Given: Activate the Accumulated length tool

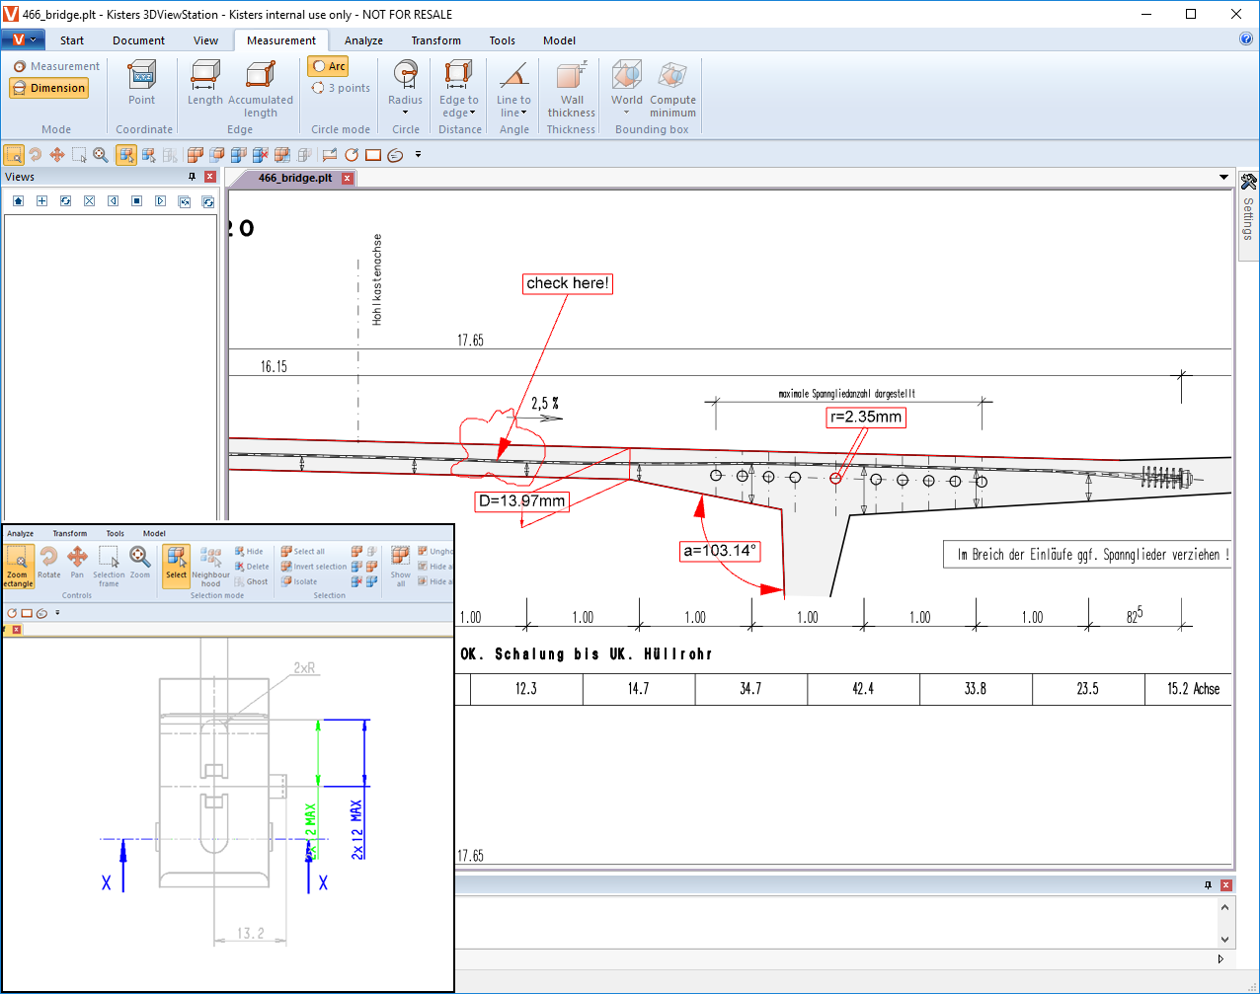Looking at the screenshot, I should click(261, 83).
